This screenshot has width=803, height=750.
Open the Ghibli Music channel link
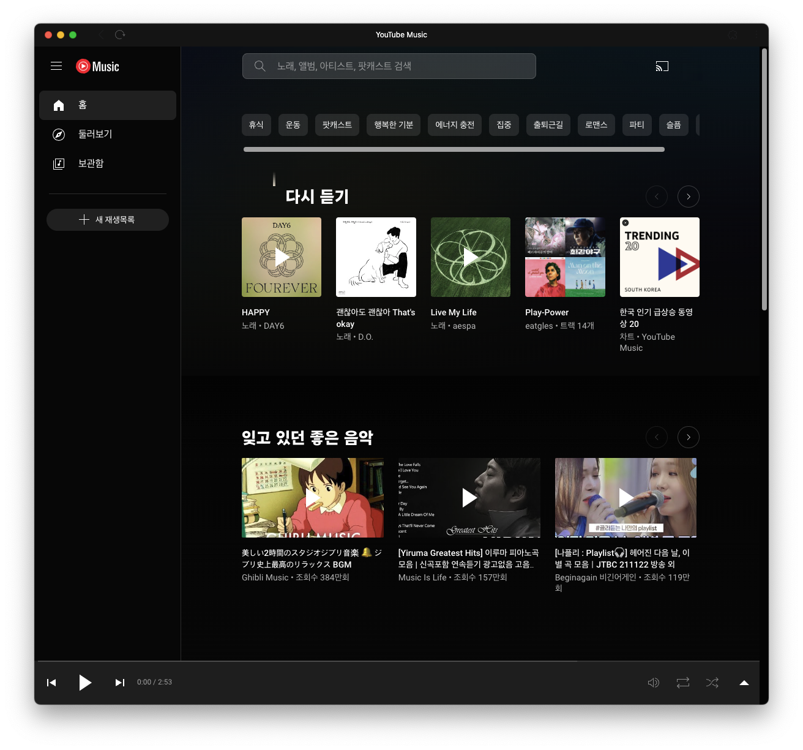coord(265,577)
